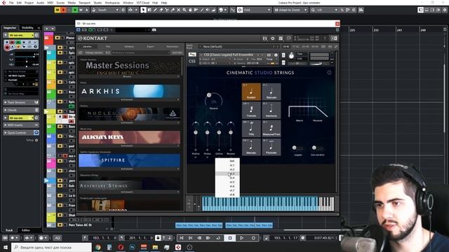
Task: Click the Reverb amount knob
Action: point(213,99)
